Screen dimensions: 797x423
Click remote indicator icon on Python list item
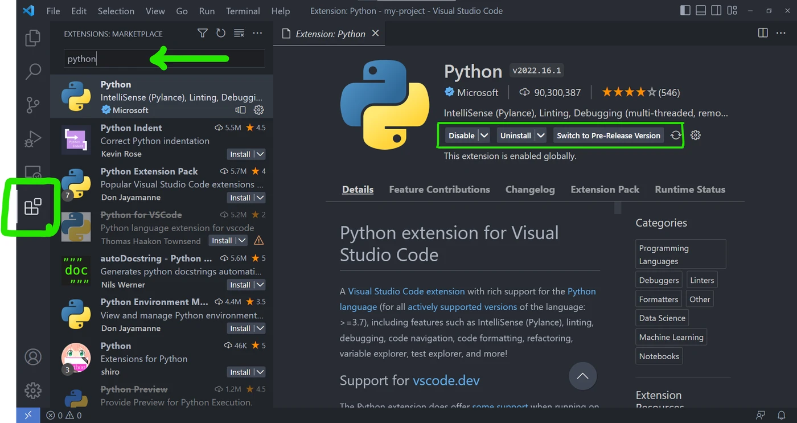[240, 110]
